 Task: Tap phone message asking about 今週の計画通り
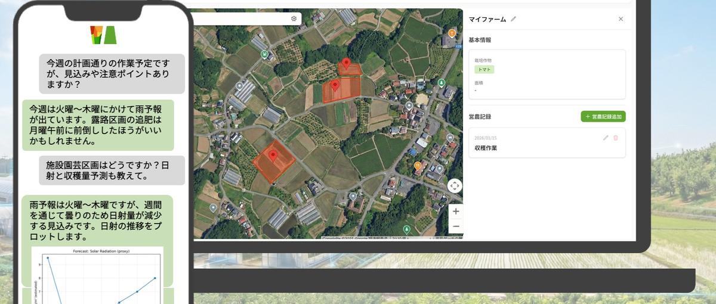click(x=112, y=74)
